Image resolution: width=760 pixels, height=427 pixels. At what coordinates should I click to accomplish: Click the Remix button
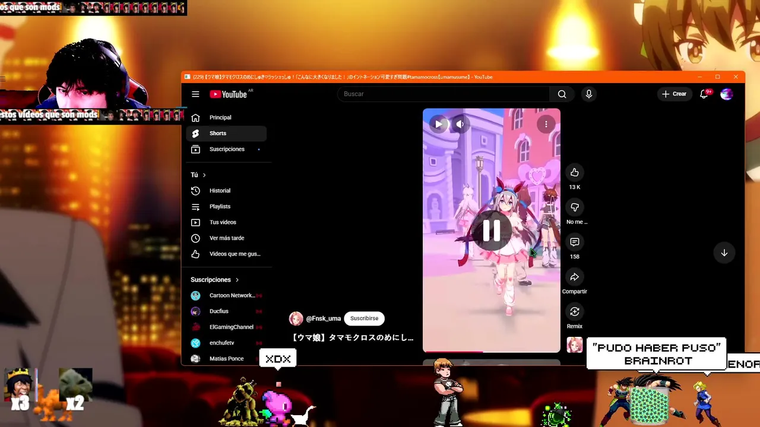pyautogui.click(x=574, y=311)
